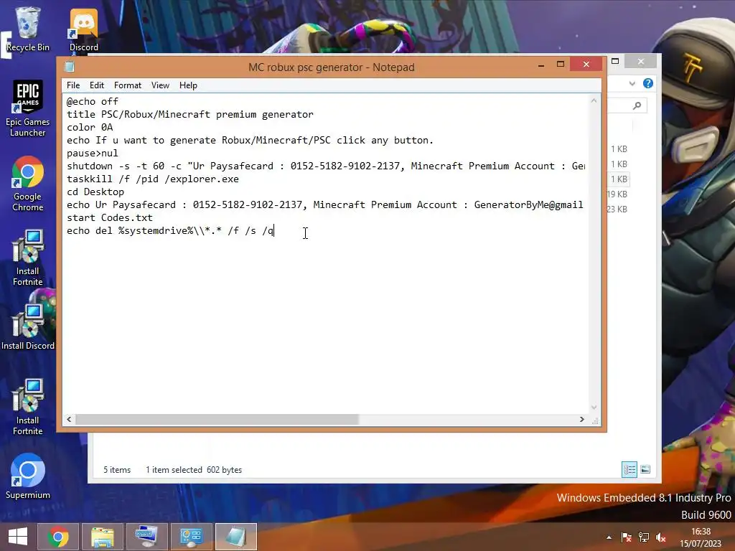Image resolution: width=735 pixels, height=551 pixels.
Task: Open the Help menu in Notepad
Action: point(188,85)
